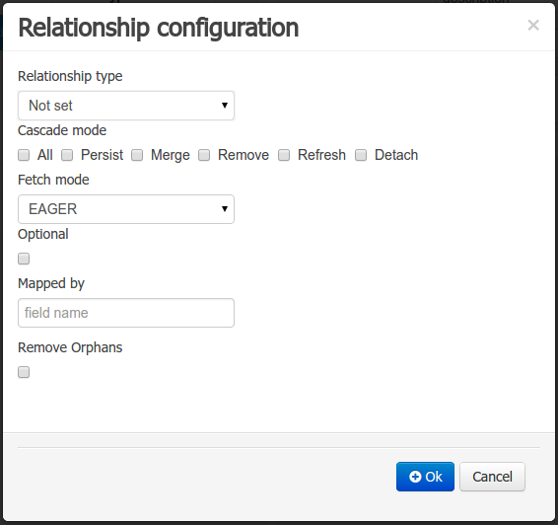Click the Mapped by label
Viewport: 558px width, 525px height.
[51, 283]
